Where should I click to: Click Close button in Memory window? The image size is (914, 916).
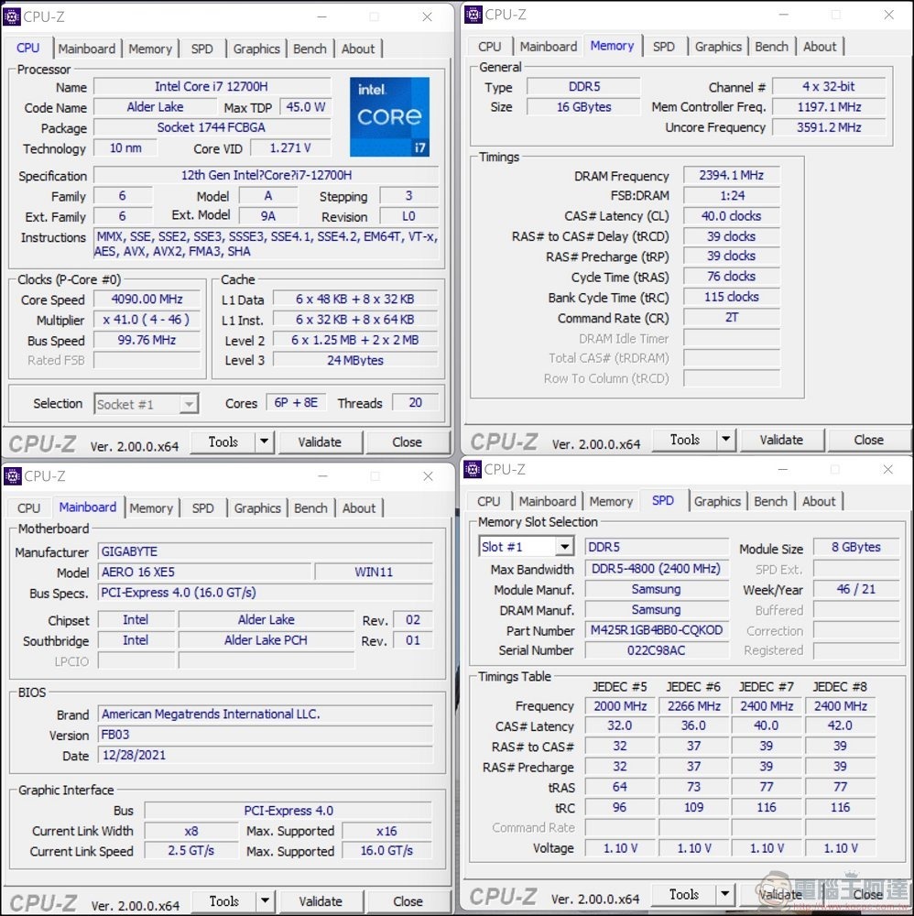868,440
